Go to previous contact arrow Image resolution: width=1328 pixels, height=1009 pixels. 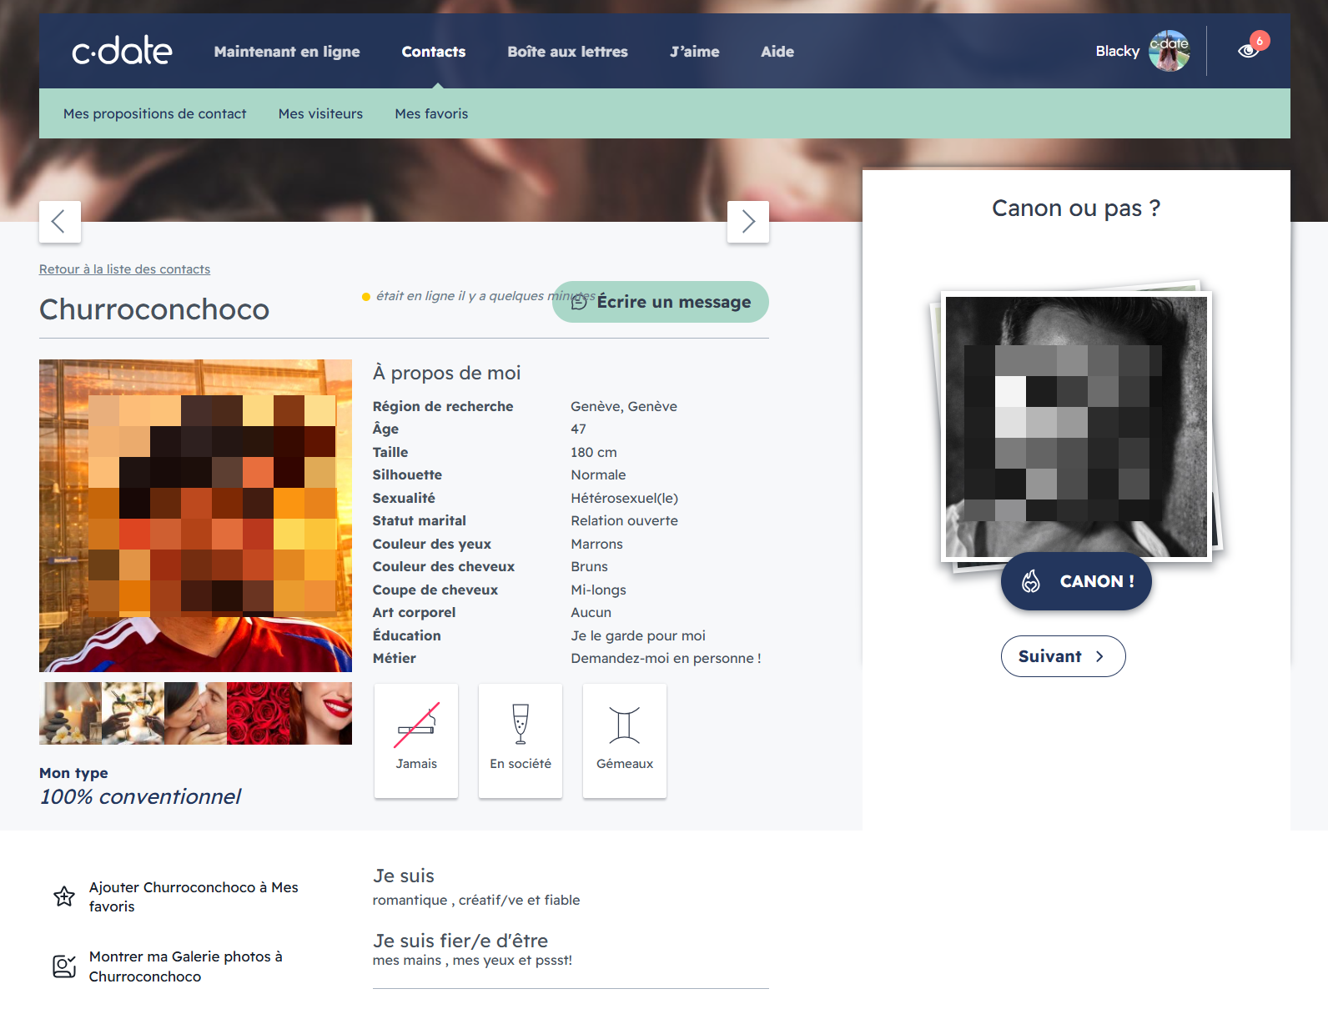point(60,222)
